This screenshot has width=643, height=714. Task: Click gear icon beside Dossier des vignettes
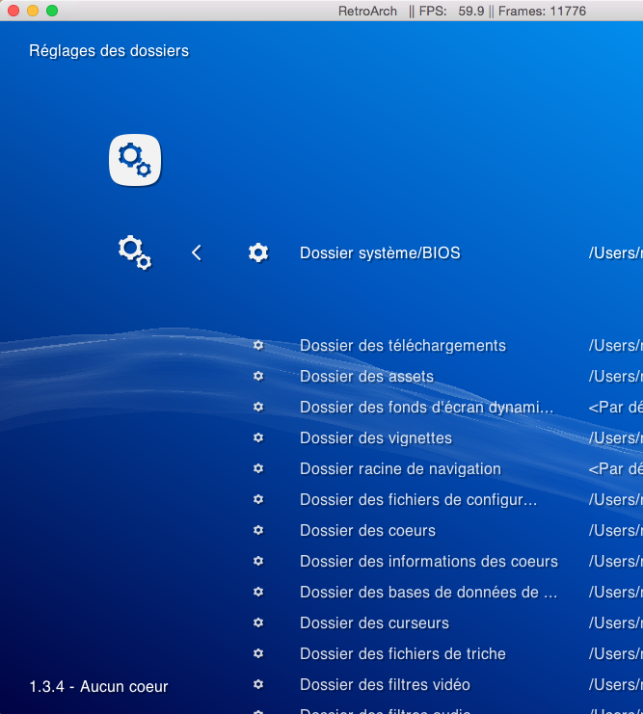click(x=258, y=437)
